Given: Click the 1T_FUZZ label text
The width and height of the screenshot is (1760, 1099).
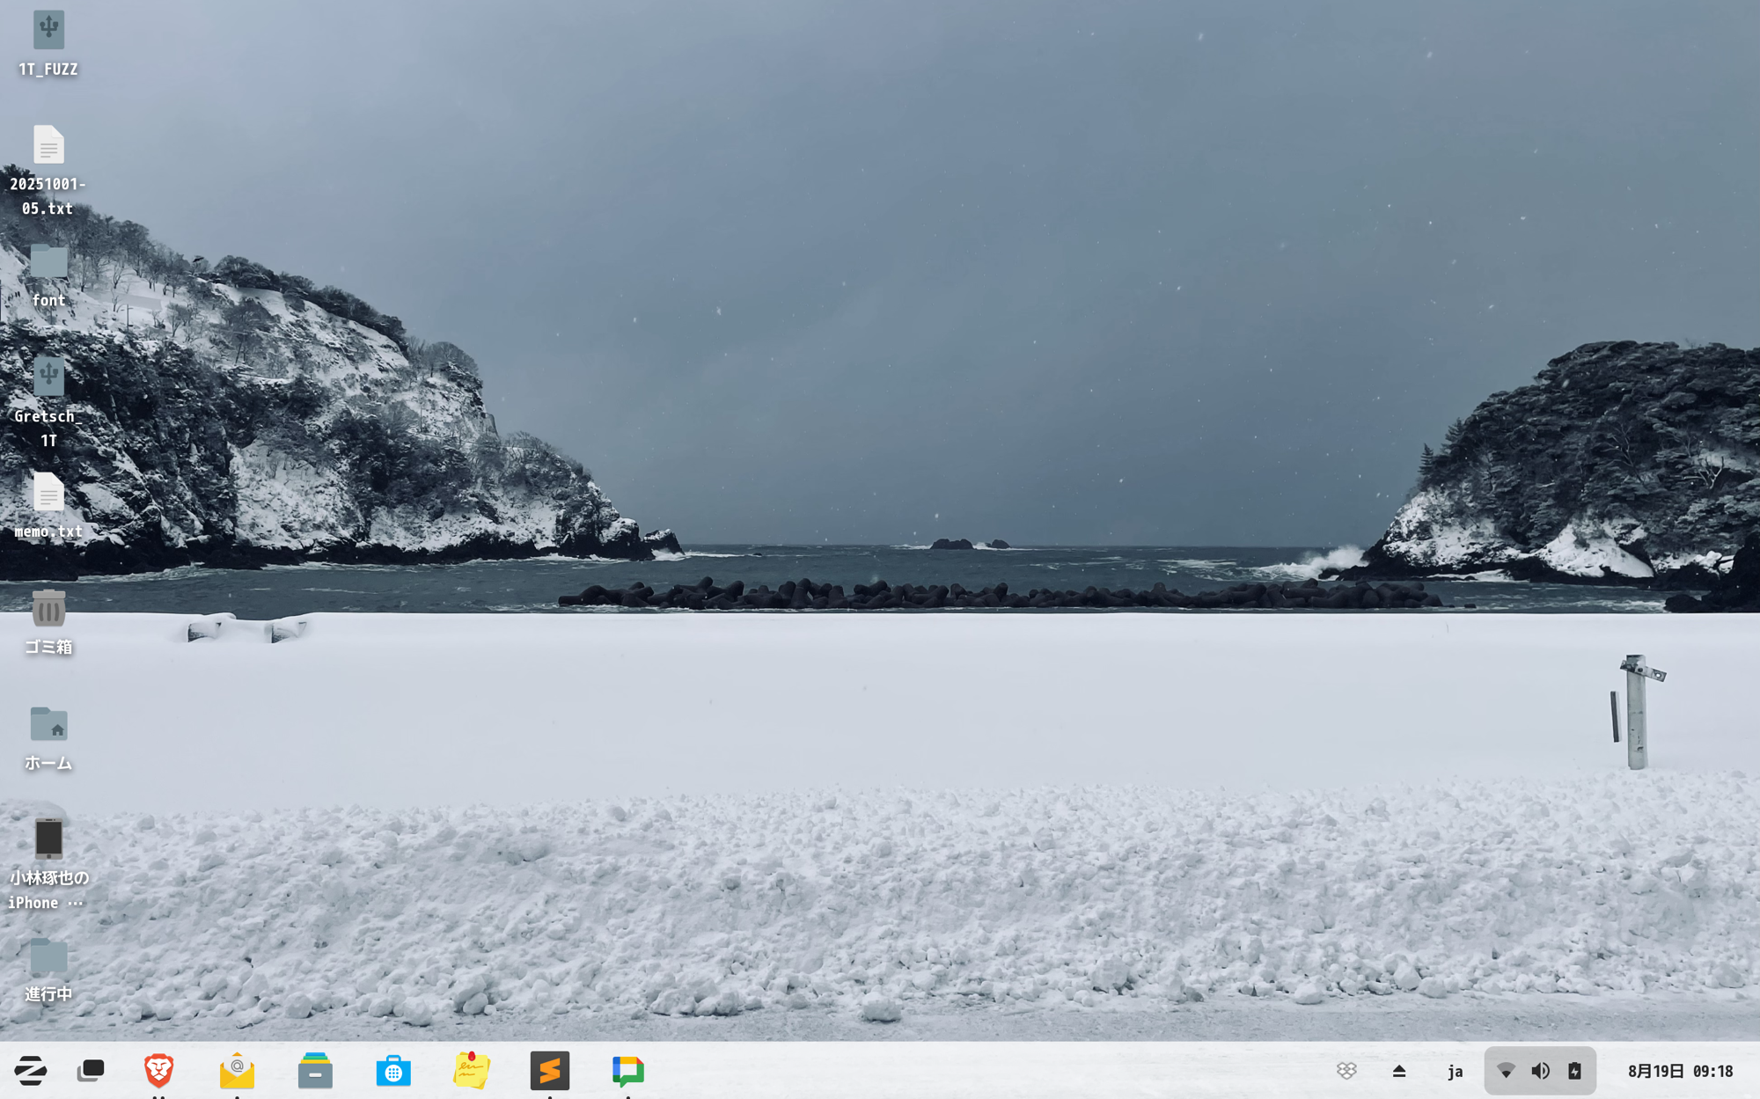Looking at the screenshot, I should [x=48, y=70].
